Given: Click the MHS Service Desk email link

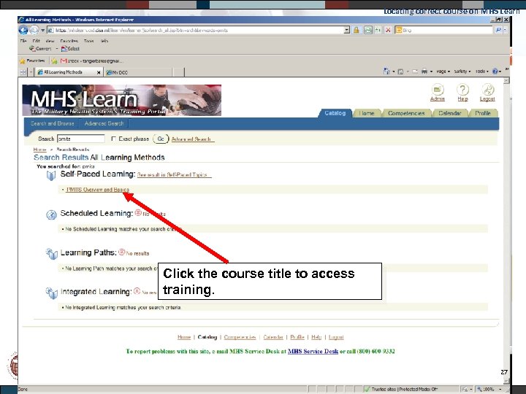Looking at the screenshot, I should pos(313,352).
